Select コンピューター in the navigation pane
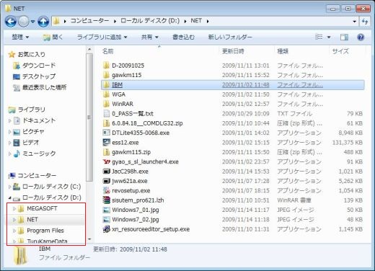Viewport: 375px width, 271px height. (37, 176)
